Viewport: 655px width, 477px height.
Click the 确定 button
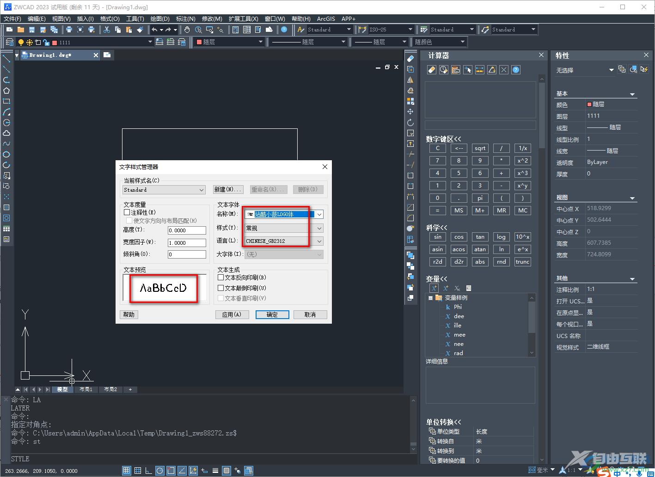(x=272, y=314)
